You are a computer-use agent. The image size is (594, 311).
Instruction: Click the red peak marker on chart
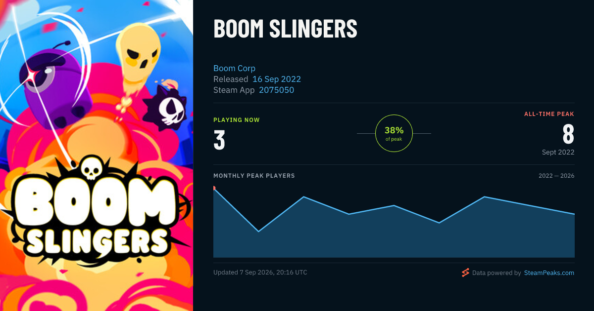coord(214,188)
